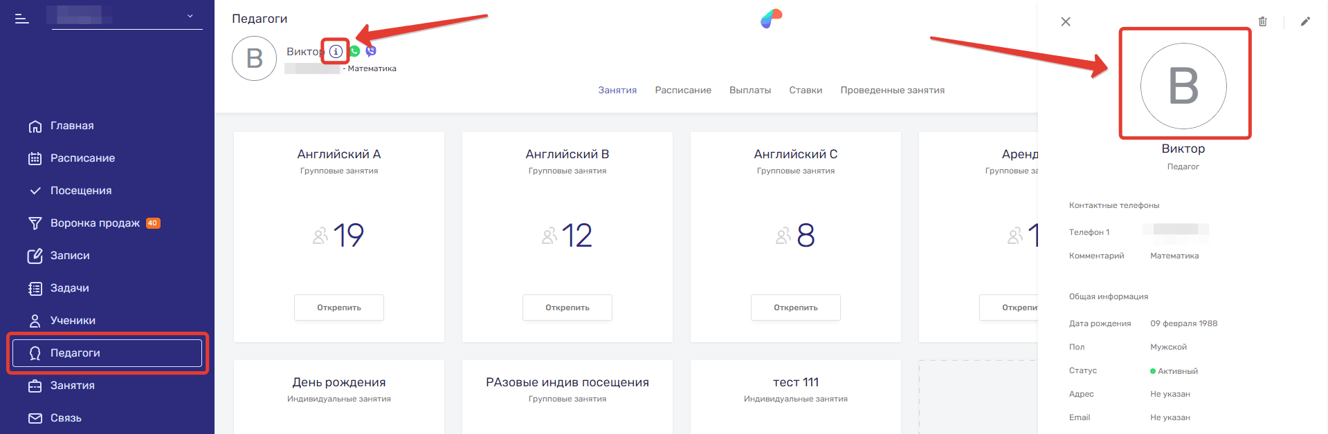Viewport: 1328px width, 434px height.
Task: Switch to the Выплаты tab
Action: 749,91
